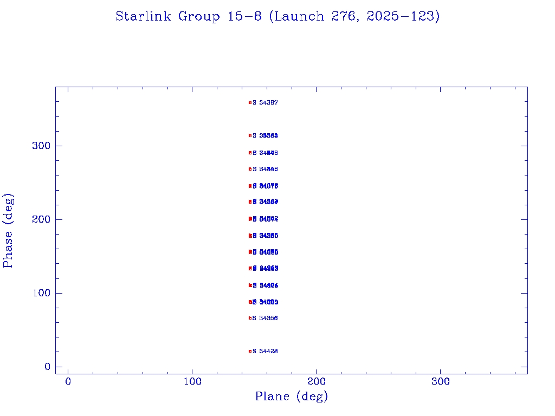
Task: Click the red marker cluster near phase 110
Action: coord(250,285)
